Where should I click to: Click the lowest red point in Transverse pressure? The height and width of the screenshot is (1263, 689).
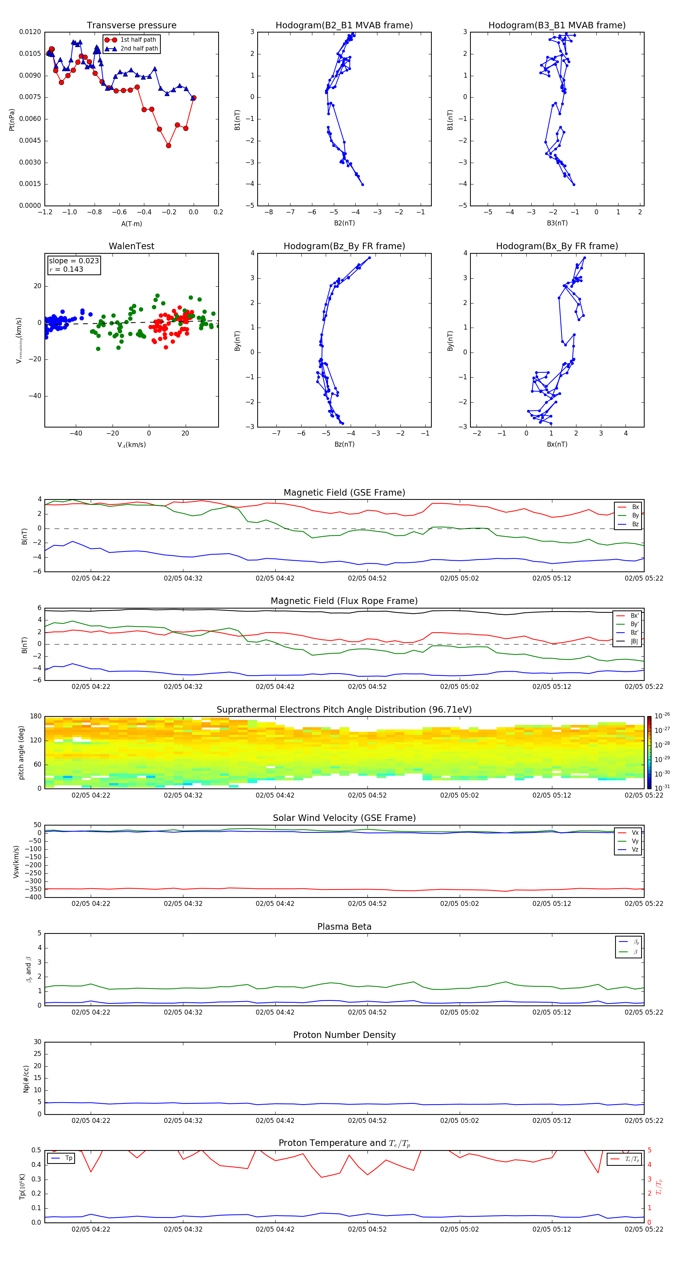point(169,145)
